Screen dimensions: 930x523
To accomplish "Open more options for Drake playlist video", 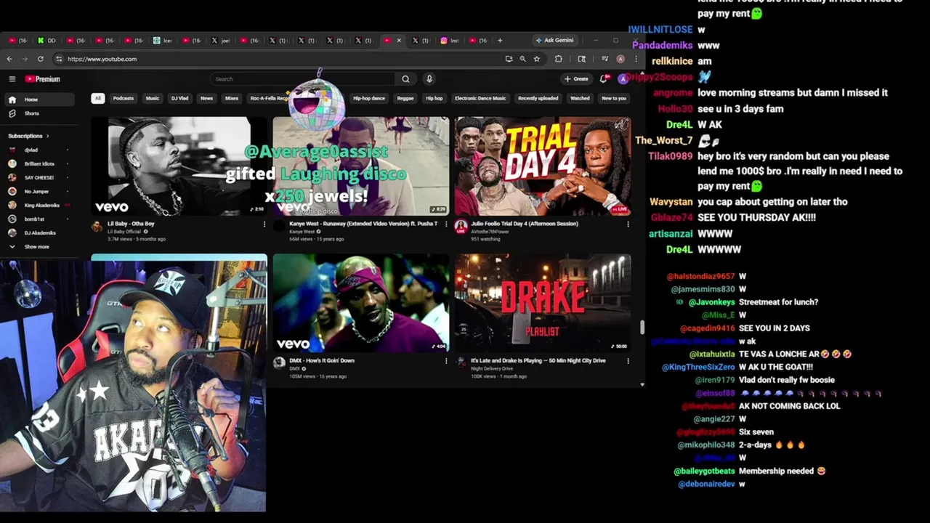I will pyautogui.click(x=628, y=361).
